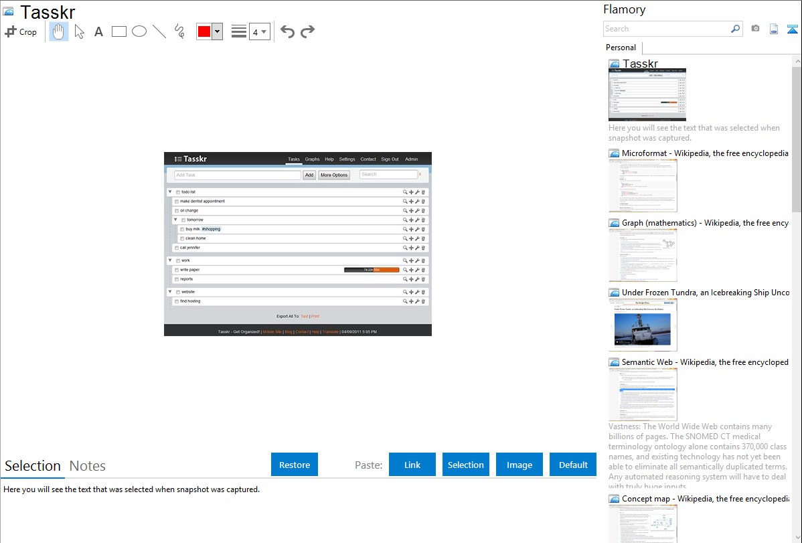Click the camera snapshot icon

[755, 29]
